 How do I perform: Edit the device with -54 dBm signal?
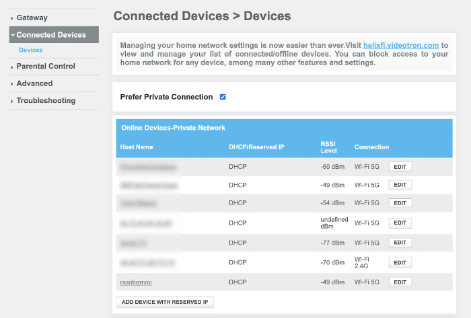[x=400, y=203]
